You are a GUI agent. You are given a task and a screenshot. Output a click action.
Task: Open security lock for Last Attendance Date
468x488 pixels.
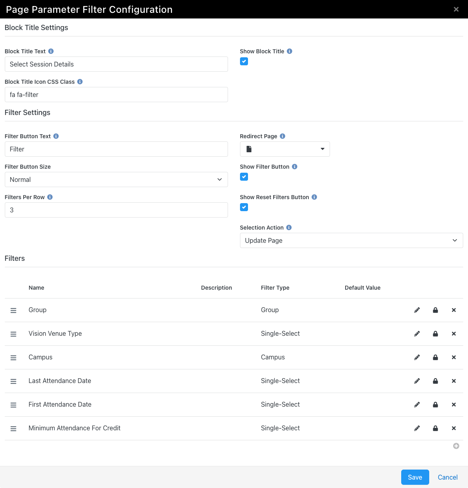coord(435,381)
